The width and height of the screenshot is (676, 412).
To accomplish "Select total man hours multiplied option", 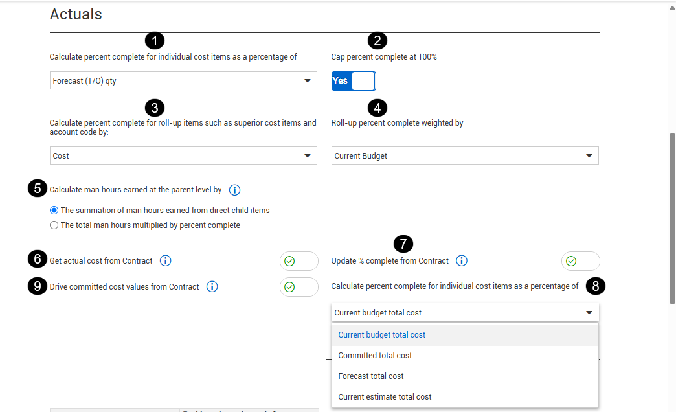I will click(54, 225).
